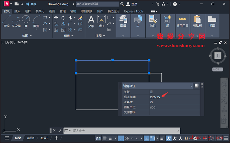Expand the 图层 panel dropdown arrow
This screenshot has height=143, width=230.
tap(123, 36)
